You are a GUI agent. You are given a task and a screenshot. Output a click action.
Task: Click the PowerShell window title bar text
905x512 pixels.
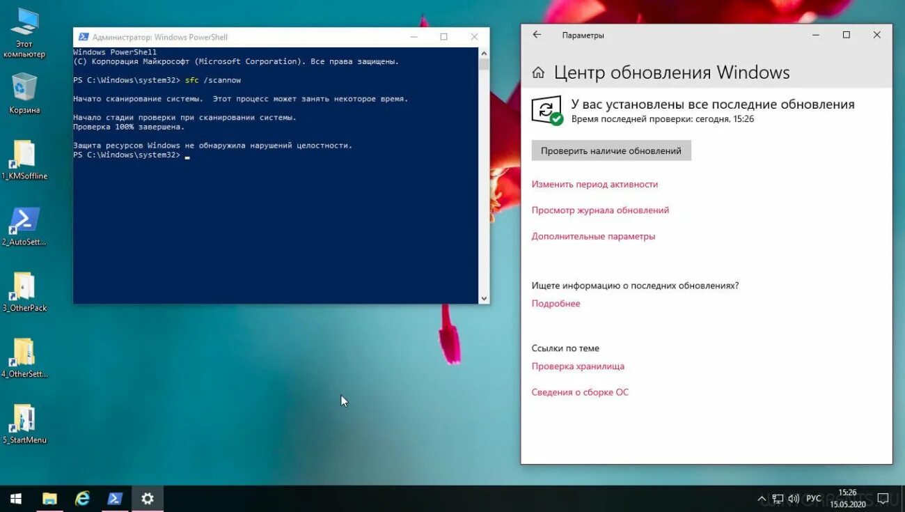tap(160, 37)
